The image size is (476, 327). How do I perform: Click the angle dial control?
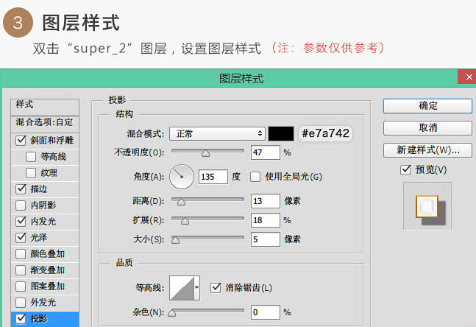click(x=182, y=177)
